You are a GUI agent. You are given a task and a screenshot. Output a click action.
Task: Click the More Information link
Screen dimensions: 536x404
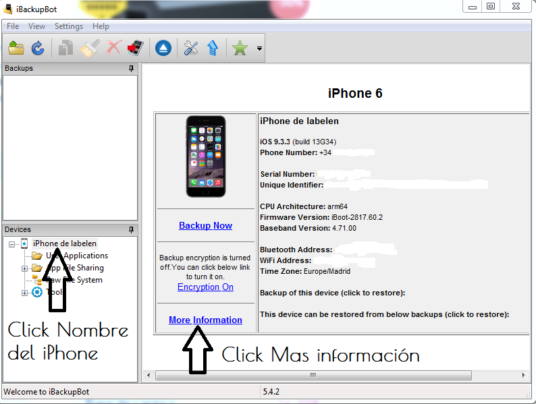pos(205,320)
